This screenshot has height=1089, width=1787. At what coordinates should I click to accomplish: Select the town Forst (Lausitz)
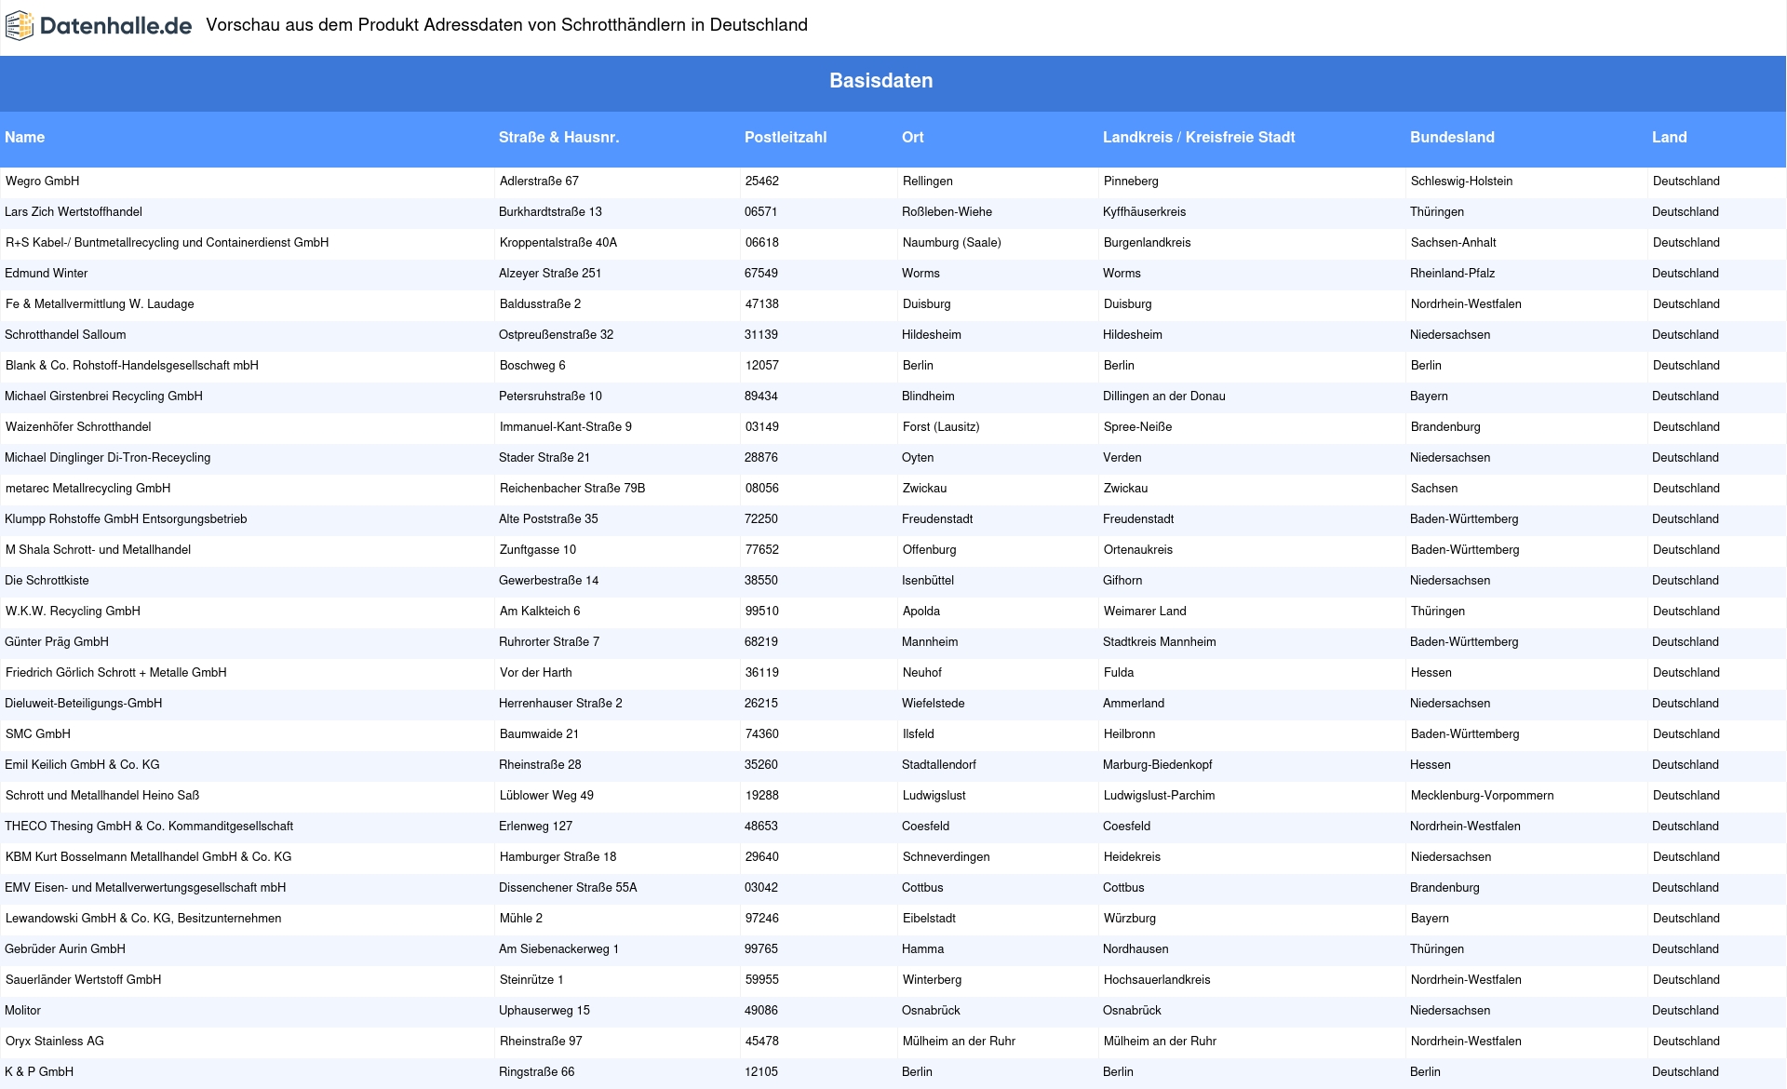click(941, 427)
